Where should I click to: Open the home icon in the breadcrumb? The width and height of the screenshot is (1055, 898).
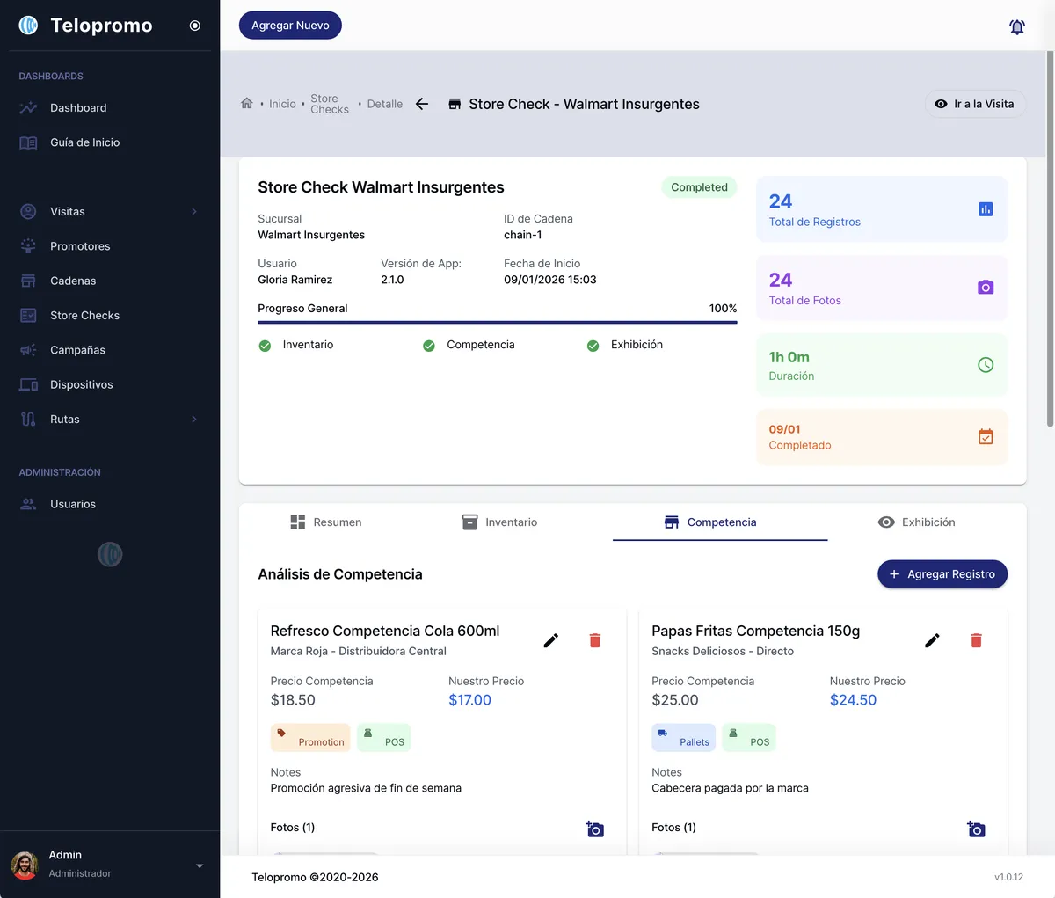click(x=247, y=103)
